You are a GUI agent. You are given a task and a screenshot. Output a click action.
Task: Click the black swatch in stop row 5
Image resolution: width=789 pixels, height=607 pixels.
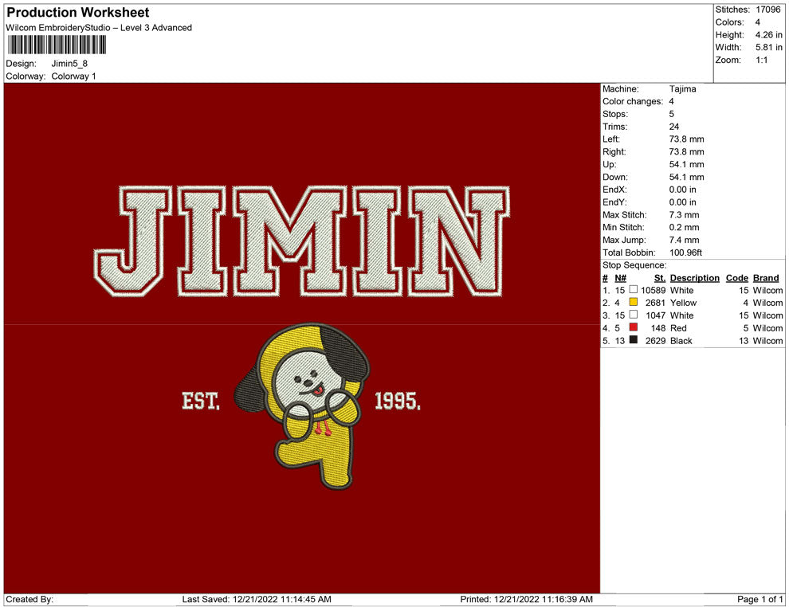pyautogui.click(x=633, y=340)
